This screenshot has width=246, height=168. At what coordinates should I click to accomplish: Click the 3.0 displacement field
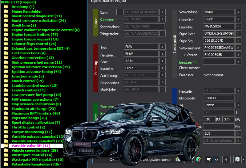tap(219, 112)
